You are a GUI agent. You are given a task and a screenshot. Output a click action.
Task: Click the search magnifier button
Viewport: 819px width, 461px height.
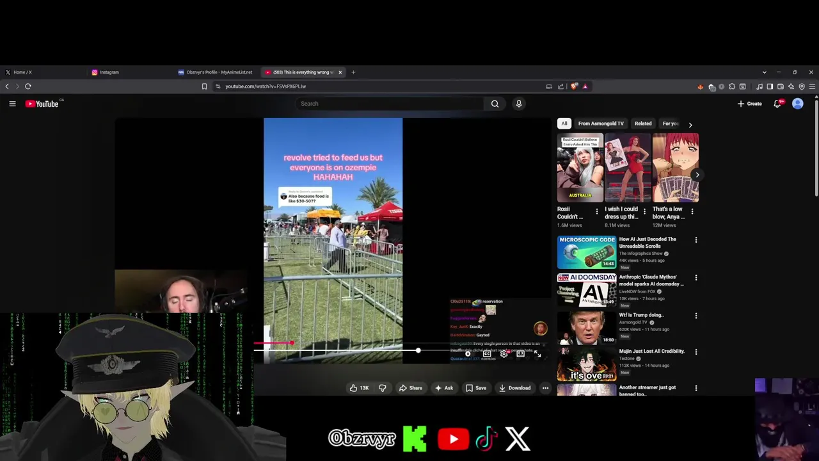click(x=495, y=104)
